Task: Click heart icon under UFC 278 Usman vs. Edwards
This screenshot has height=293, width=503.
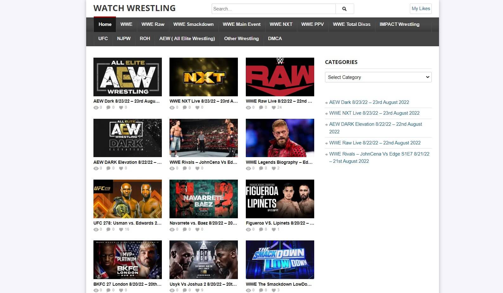Action: coord(121,230)
